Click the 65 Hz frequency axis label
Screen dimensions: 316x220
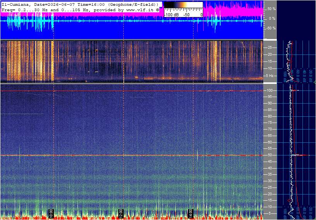tap(269, 136)
